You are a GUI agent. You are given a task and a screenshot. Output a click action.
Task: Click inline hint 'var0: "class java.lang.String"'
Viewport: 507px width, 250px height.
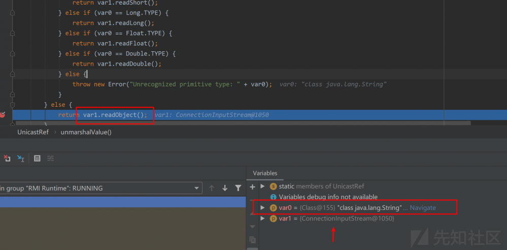tap(333, 84)
